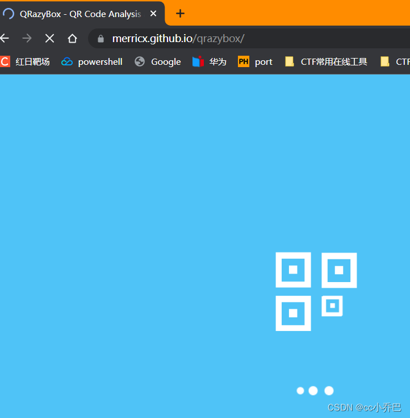Open the Google bookmark
This screenshot has width=410, height=418.
point(158,61)
